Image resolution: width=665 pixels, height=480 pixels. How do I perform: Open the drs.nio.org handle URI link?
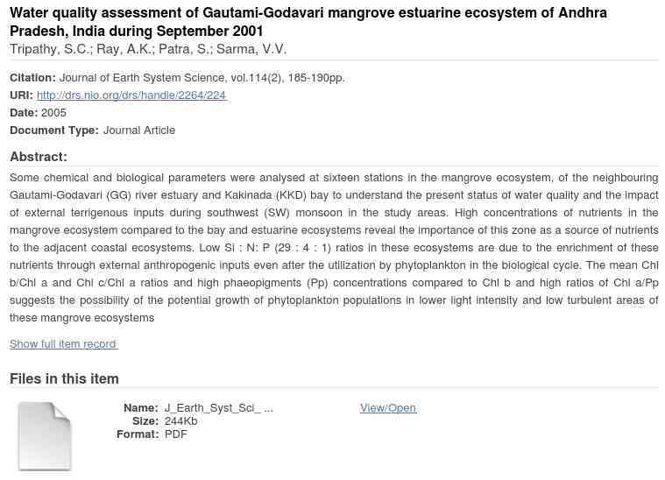tap(131, 95)
